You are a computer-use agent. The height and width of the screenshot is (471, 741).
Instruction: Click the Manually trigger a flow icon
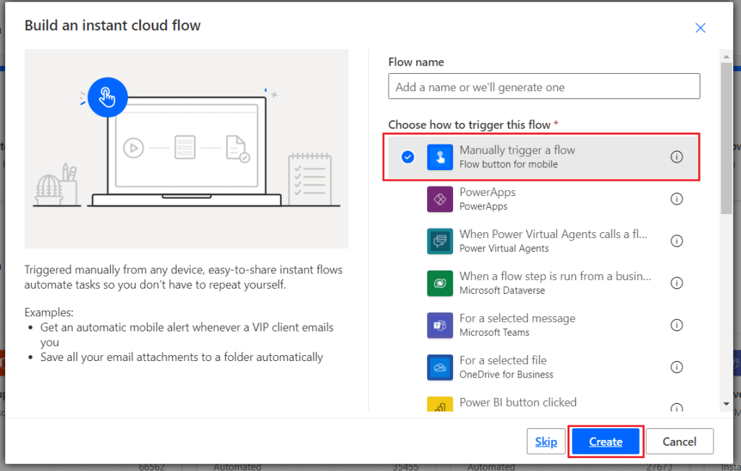tap(439, 157)
